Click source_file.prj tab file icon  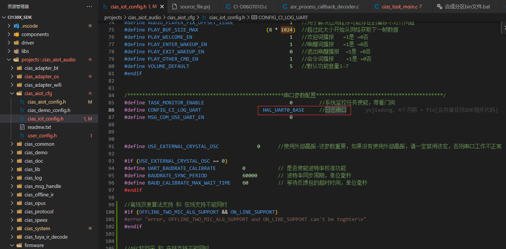click(x=174, y=7)
